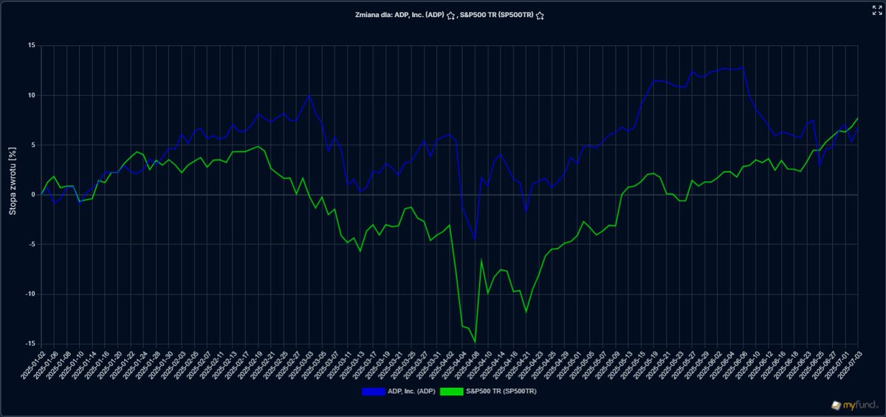Screen dimensions: 886x417
Task: Star S&P500 TR (SP500TR) as favorite
Action: [540, 15]
